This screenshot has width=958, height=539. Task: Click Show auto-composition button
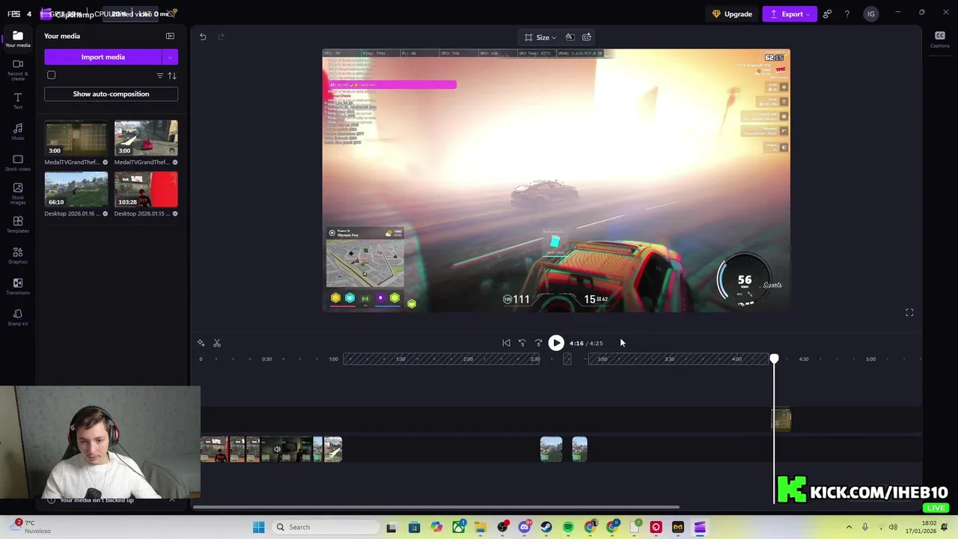(x=111, y=94)
